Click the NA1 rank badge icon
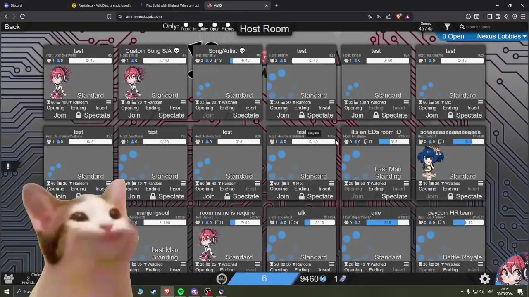The width and height of the screenshot is (529, 297). [222, 279]
